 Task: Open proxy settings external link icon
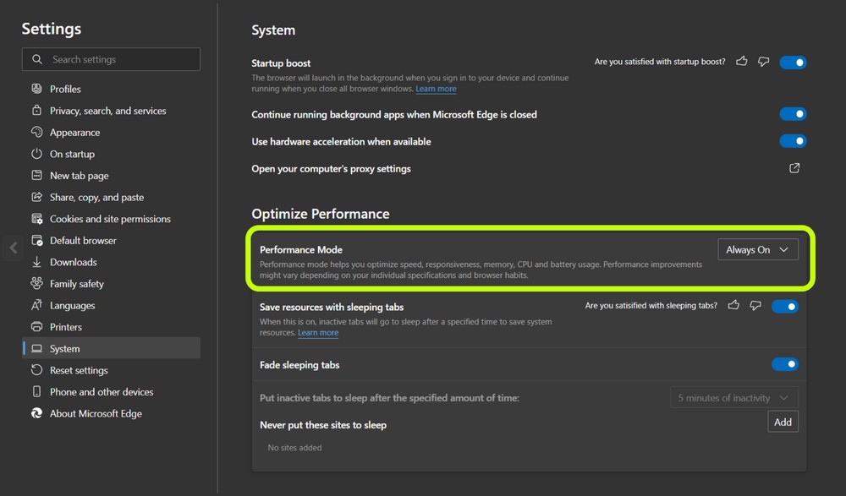tap(794, 168)
